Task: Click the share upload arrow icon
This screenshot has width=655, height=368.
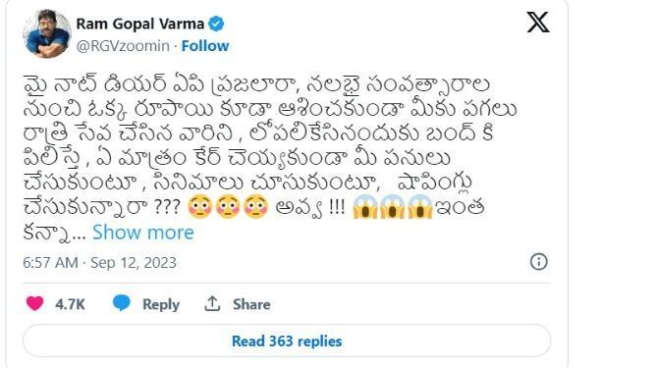Action: coord(212,304)
